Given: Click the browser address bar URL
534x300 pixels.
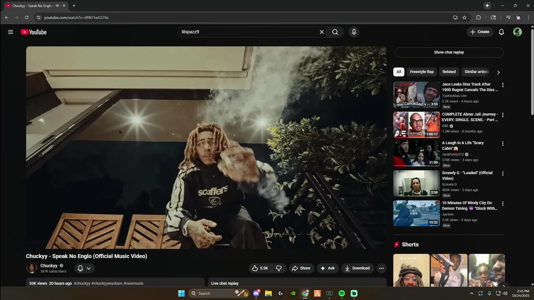Looking at the screenshot, I should click(76, 17).
